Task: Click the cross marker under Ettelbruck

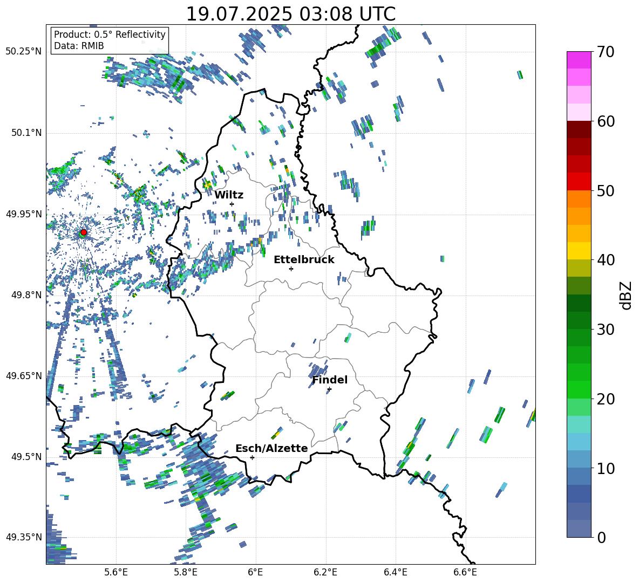Action: tap(291, 269)
